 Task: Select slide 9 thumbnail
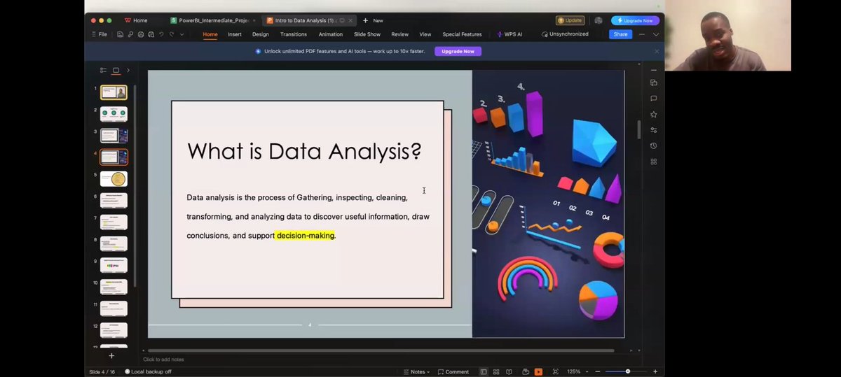(114, 266)
